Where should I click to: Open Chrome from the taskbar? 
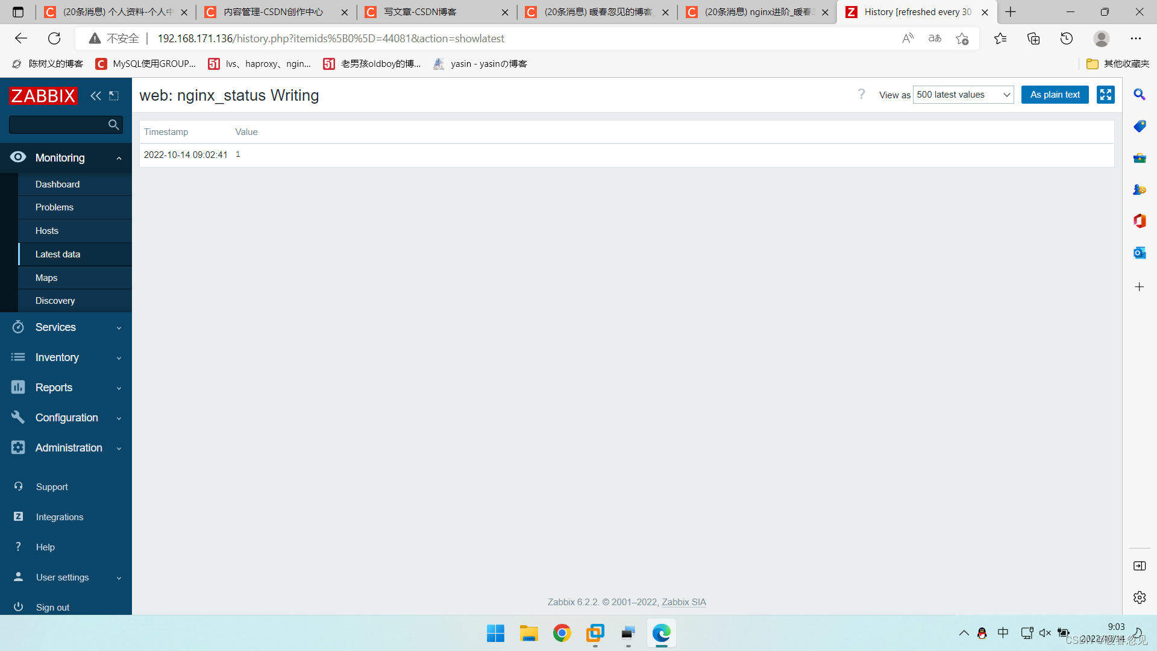[562, 633]
